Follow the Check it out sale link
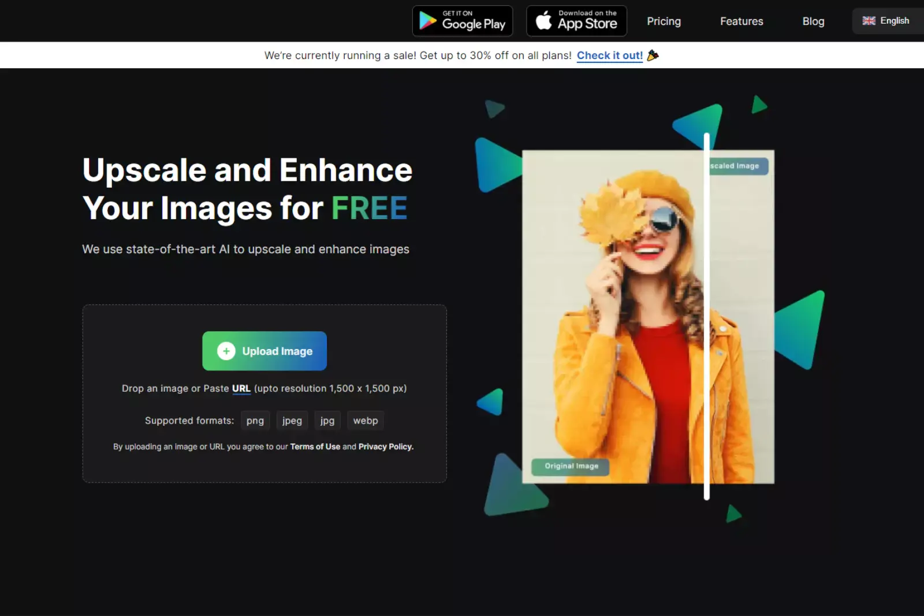924x616 pixels. pos(609,55)
